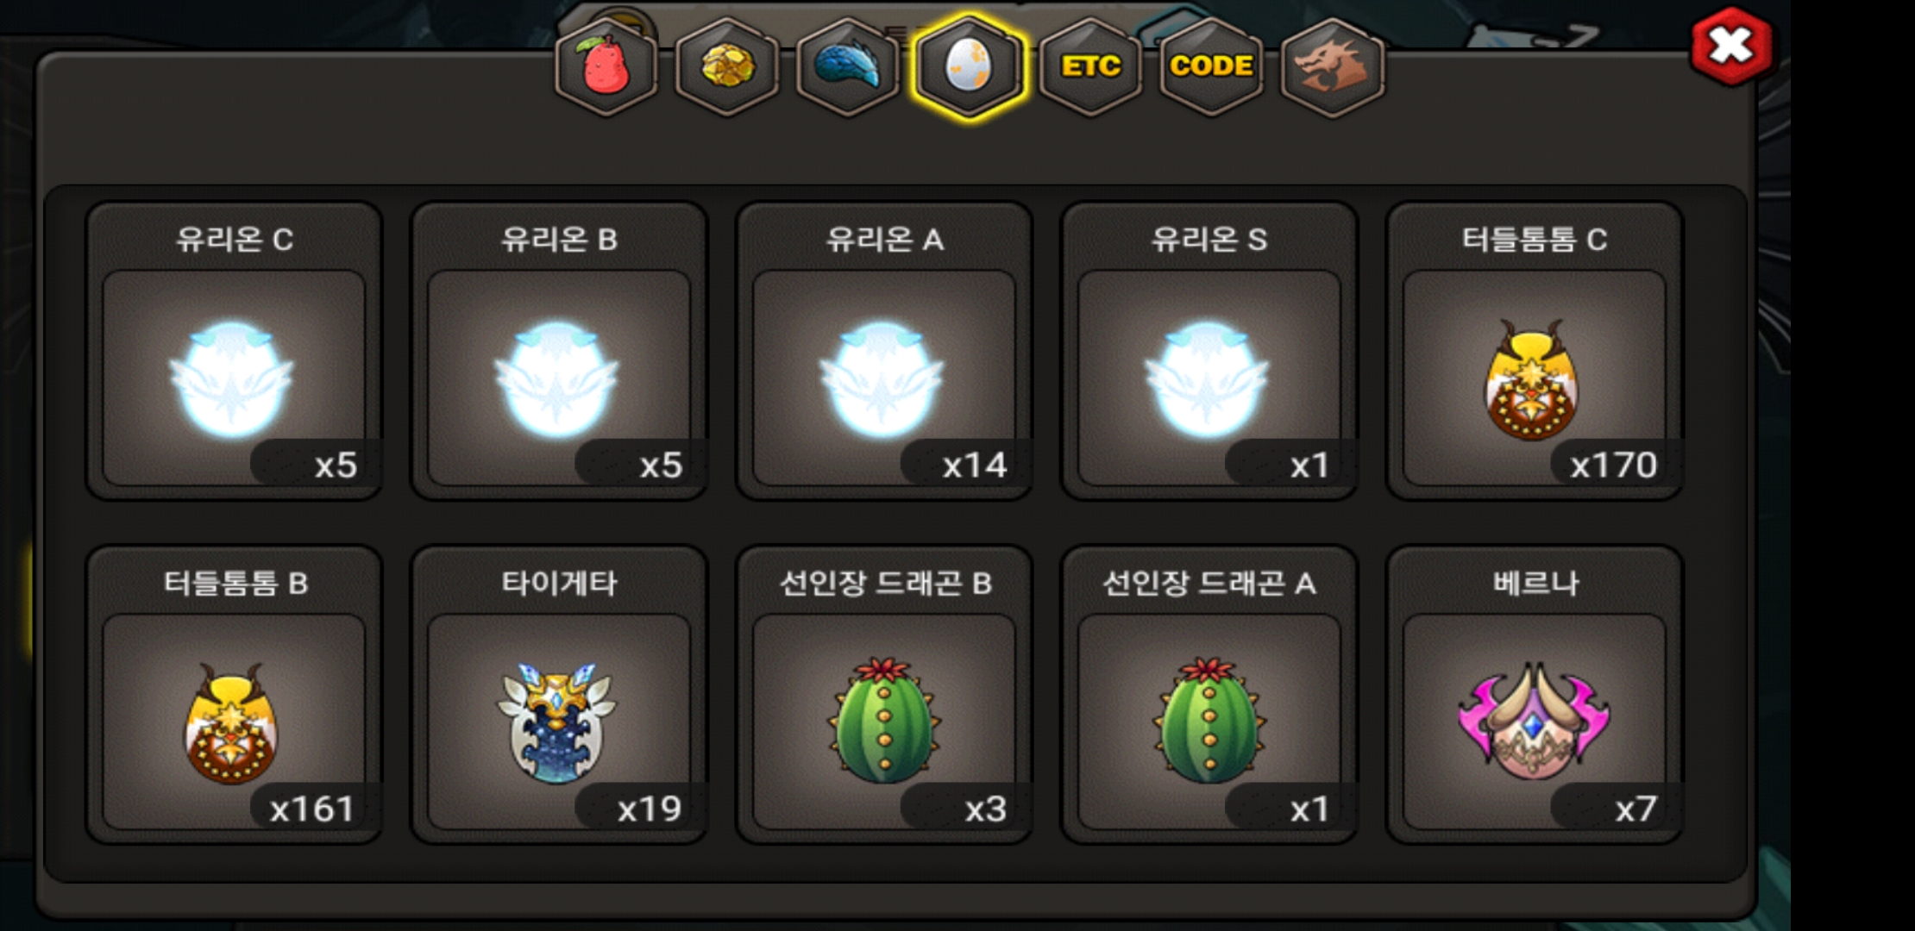This screenshot has width=1915, height=931.
Task: Tap the 터들톰톰 B egg icon
Action: (230, 722)
